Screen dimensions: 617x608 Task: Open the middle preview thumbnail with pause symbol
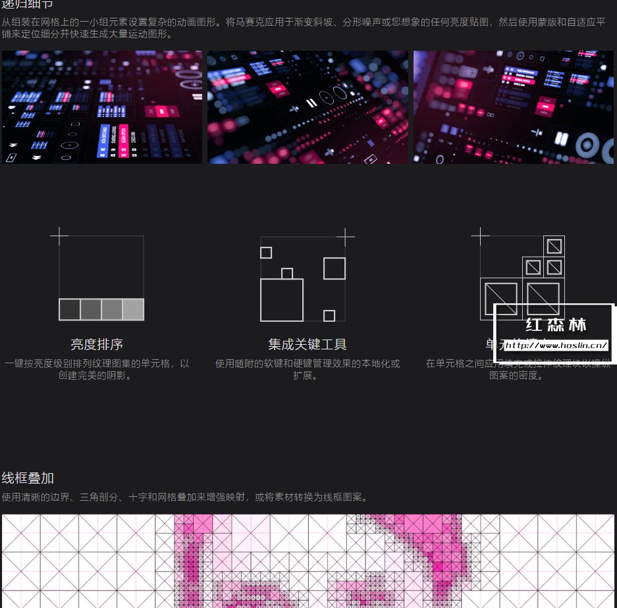click(308, 107)
